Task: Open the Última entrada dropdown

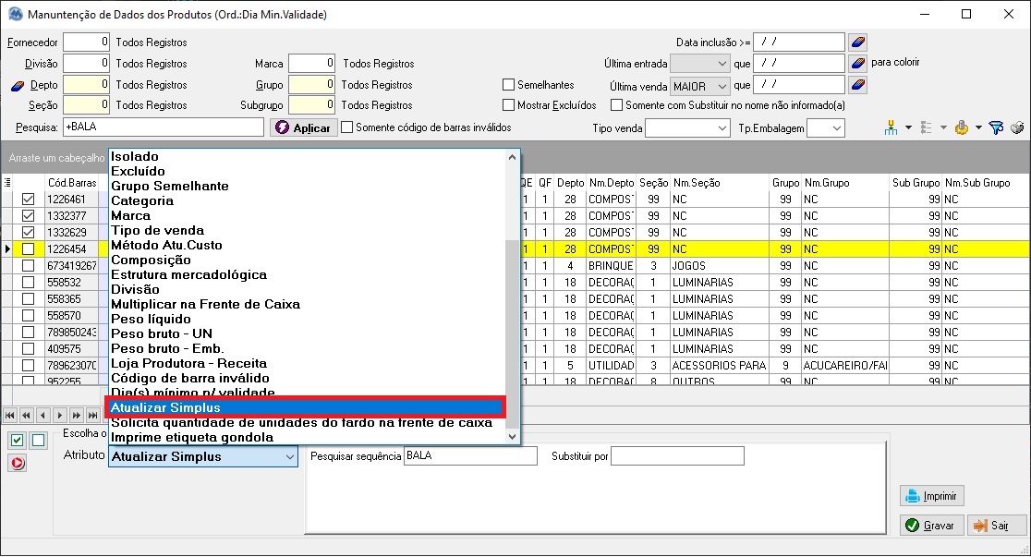Action: [722, 64]
